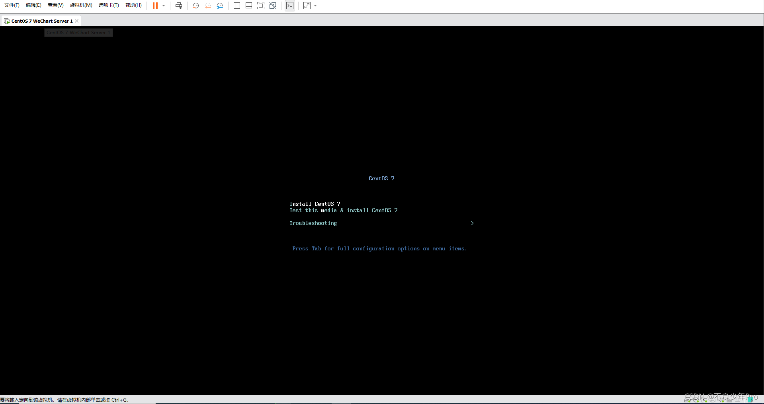Click the stretch guest display icon
Image resolution: width=764 pixels, height=404 pixels.
pos(307,6)
